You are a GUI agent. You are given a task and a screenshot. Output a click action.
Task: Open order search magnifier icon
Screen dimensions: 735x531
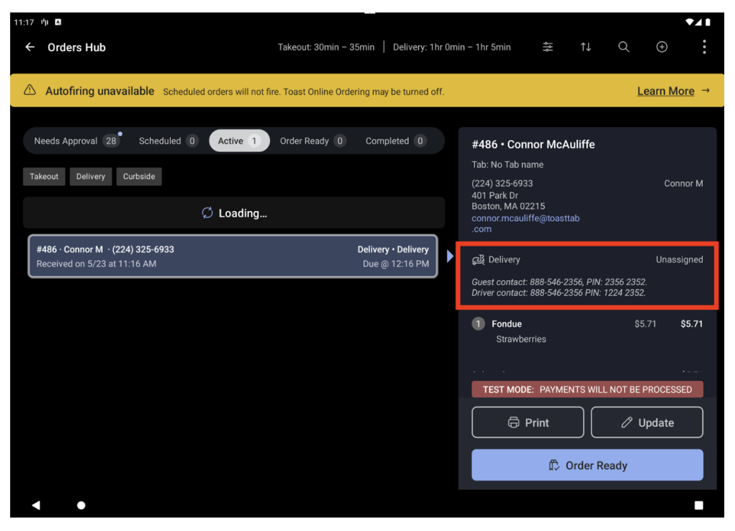coord(624,47)
